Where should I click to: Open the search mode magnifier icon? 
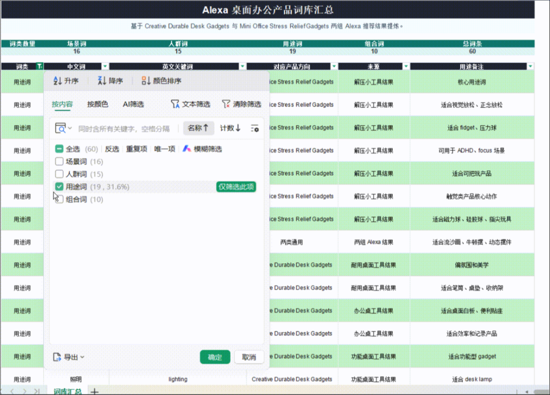[60, 128]
